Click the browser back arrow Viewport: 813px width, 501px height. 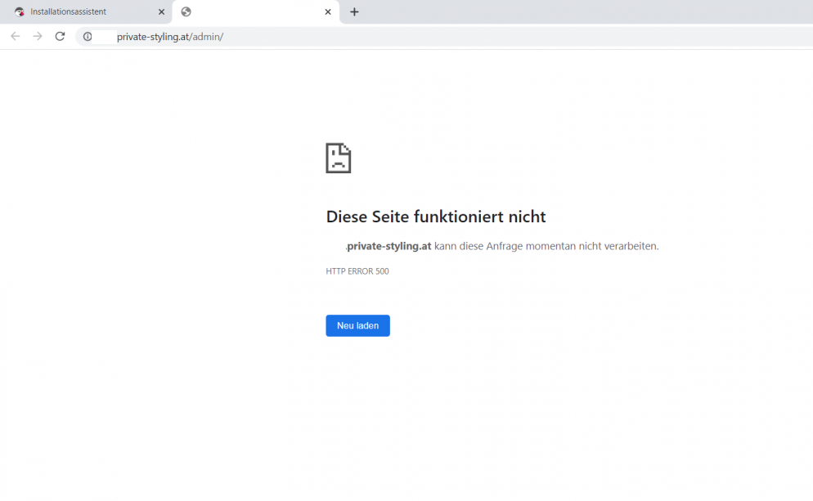pyautogui.click(x=15, y=36)
